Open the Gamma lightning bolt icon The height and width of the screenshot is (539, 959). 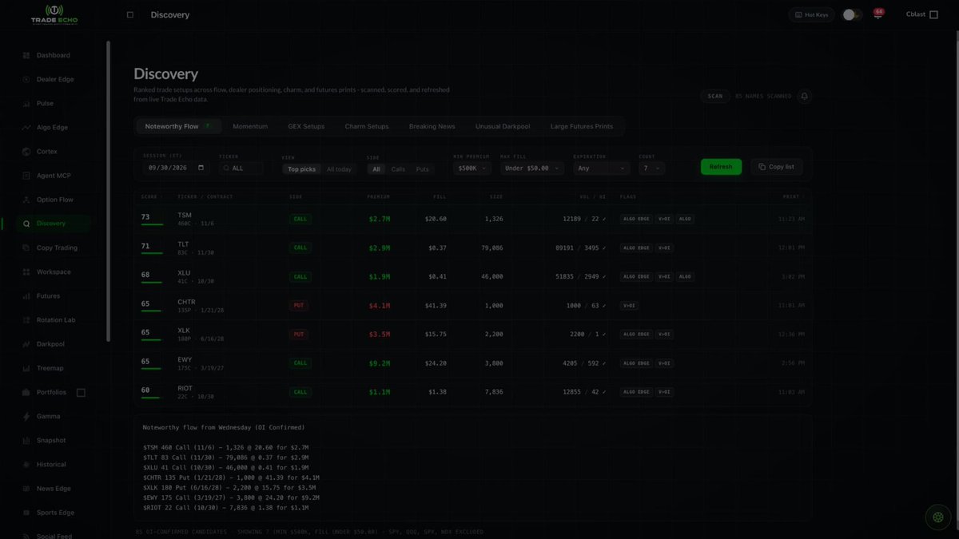(27, 417)
